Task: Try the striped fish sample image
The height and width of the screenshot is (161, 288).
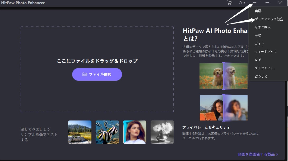Action: pos(107,132)
